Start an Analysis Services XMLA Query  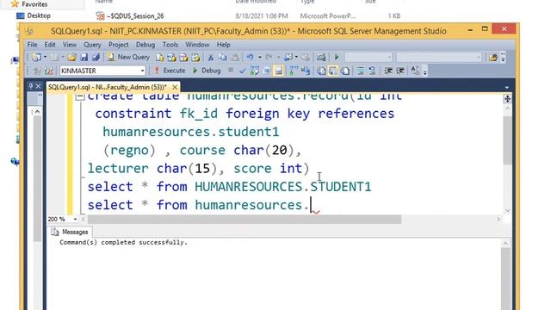click(195, 58)
